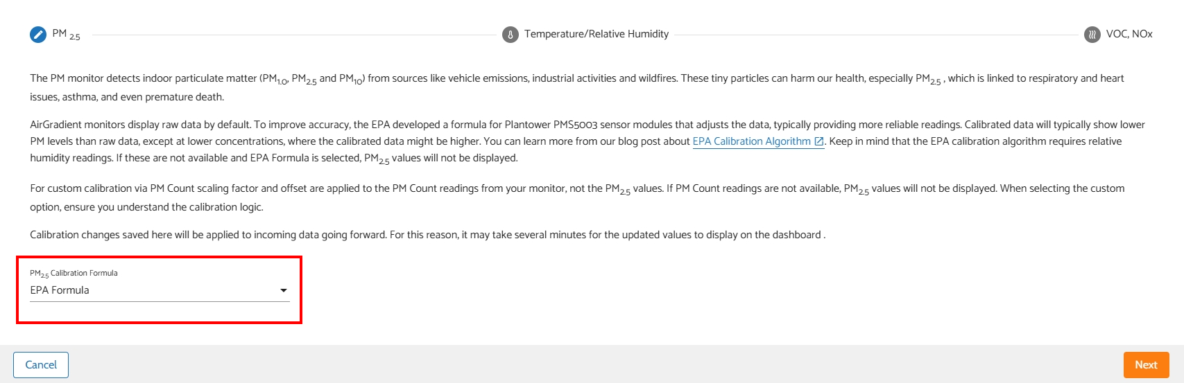The height and width of the screenshot is (383, 1184).
Task: Open the EPA Calibration Algorithm link
Action: pyautogui.click(x=751, y=141)
